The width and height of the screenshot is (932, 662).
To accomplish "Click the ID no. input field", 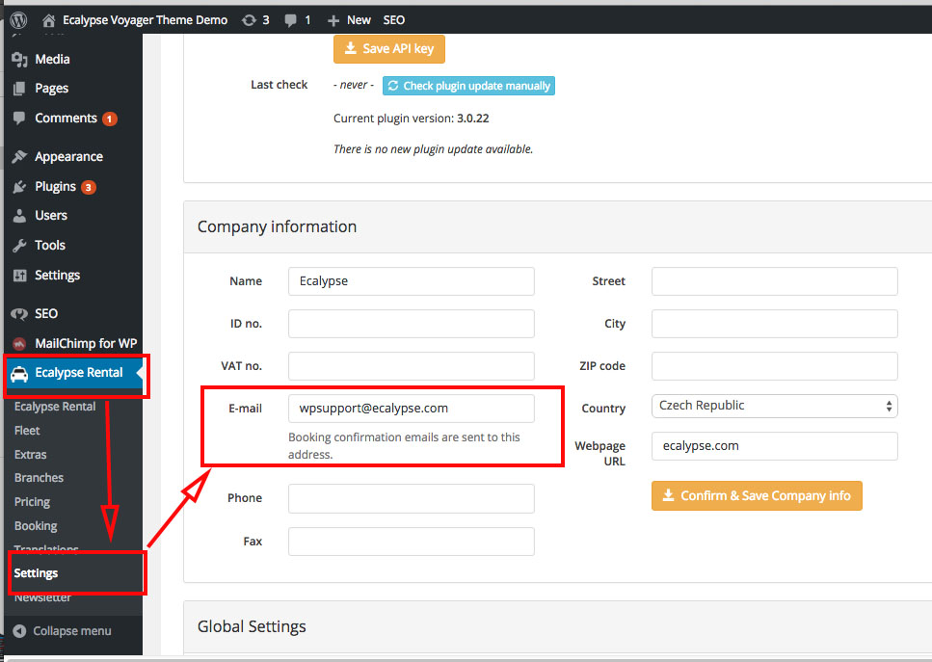I will point(412,324).
